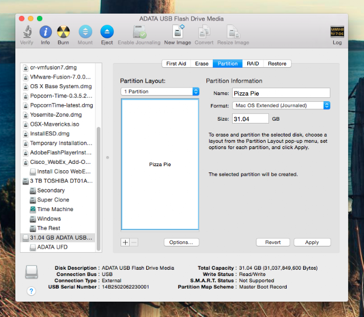This screenshot has width=364, height=317.
Task: Select PopcornTime-latest.dmg in sidebar
Action: (x=58, y=105)
